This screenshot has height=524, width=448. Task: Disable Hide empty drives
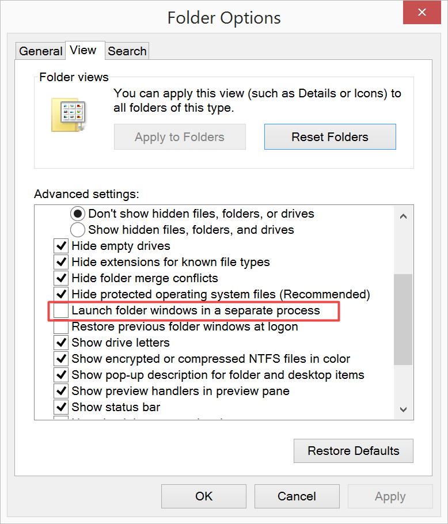[x=60, y=246]
